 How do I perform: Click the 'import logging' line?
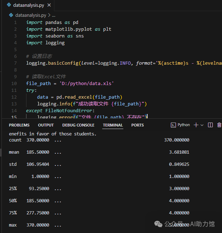click(x=45, y=43)
